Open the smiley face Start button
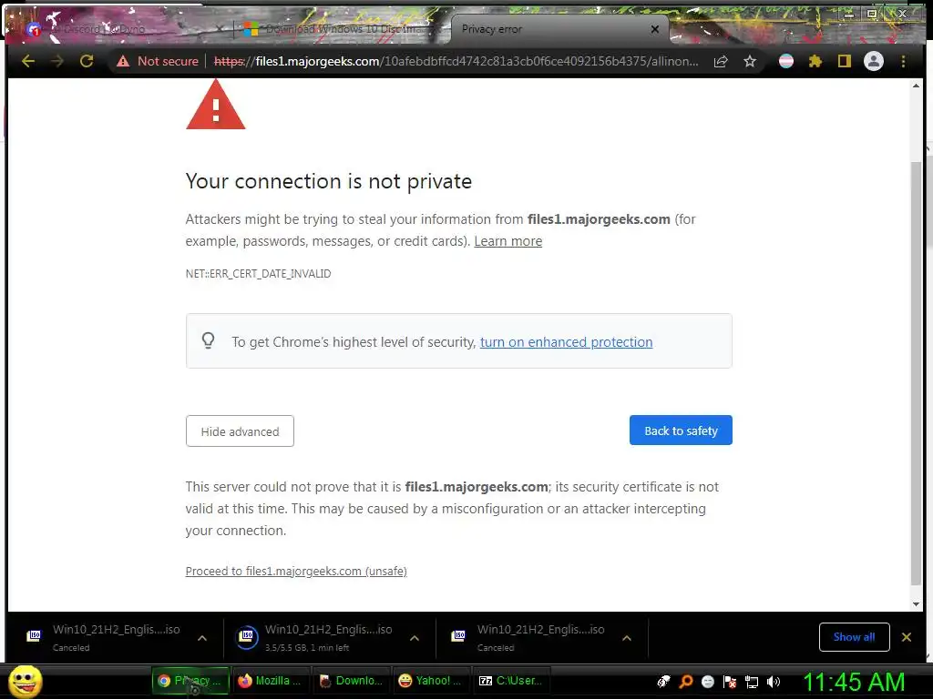The width and height of the screenshot is (933, 699). pyautogui.click(x=25, y=681)
